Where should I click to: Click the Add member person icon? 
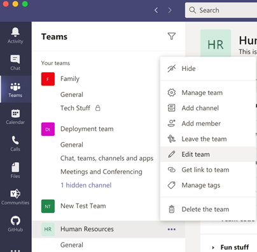point(172,123)
